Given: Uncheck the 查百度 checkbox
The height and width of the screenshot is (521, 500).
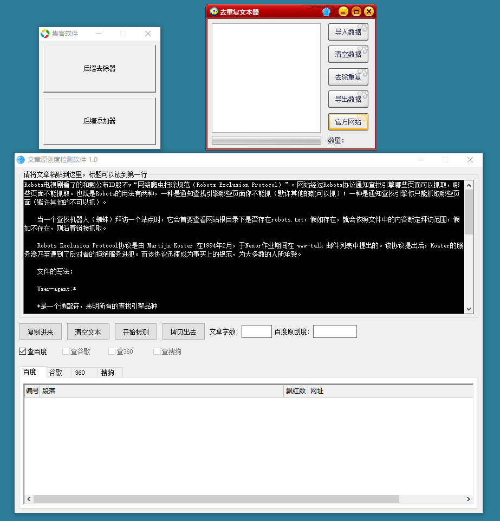Looking at the screenshot, I should [x=23, y=351].
